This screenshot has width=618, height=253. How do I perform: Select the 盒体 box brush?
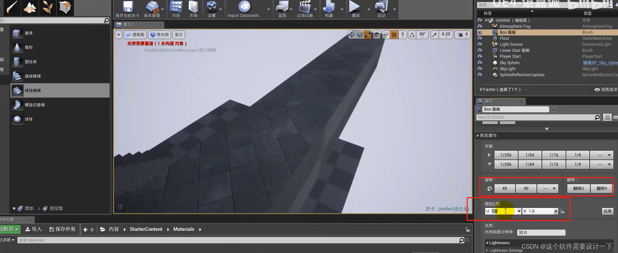pos(60,33)
